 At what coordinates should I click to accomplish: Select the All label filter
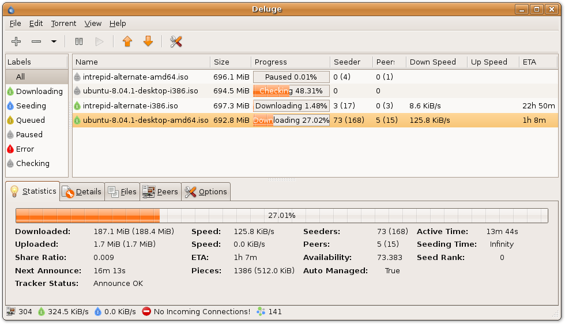point(37,77)
